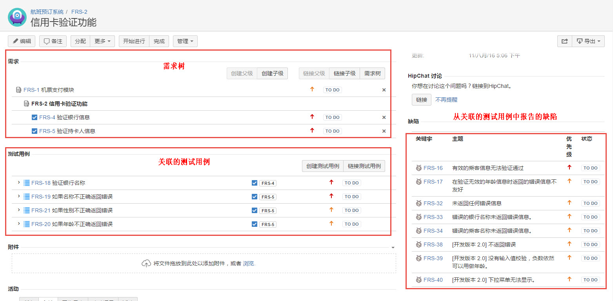Image resolution: width=613 pixels, height=301 pixels.
Task: Click the FRS-4 tag in the FRS-18 row
Action: click(x=268, y=183)
